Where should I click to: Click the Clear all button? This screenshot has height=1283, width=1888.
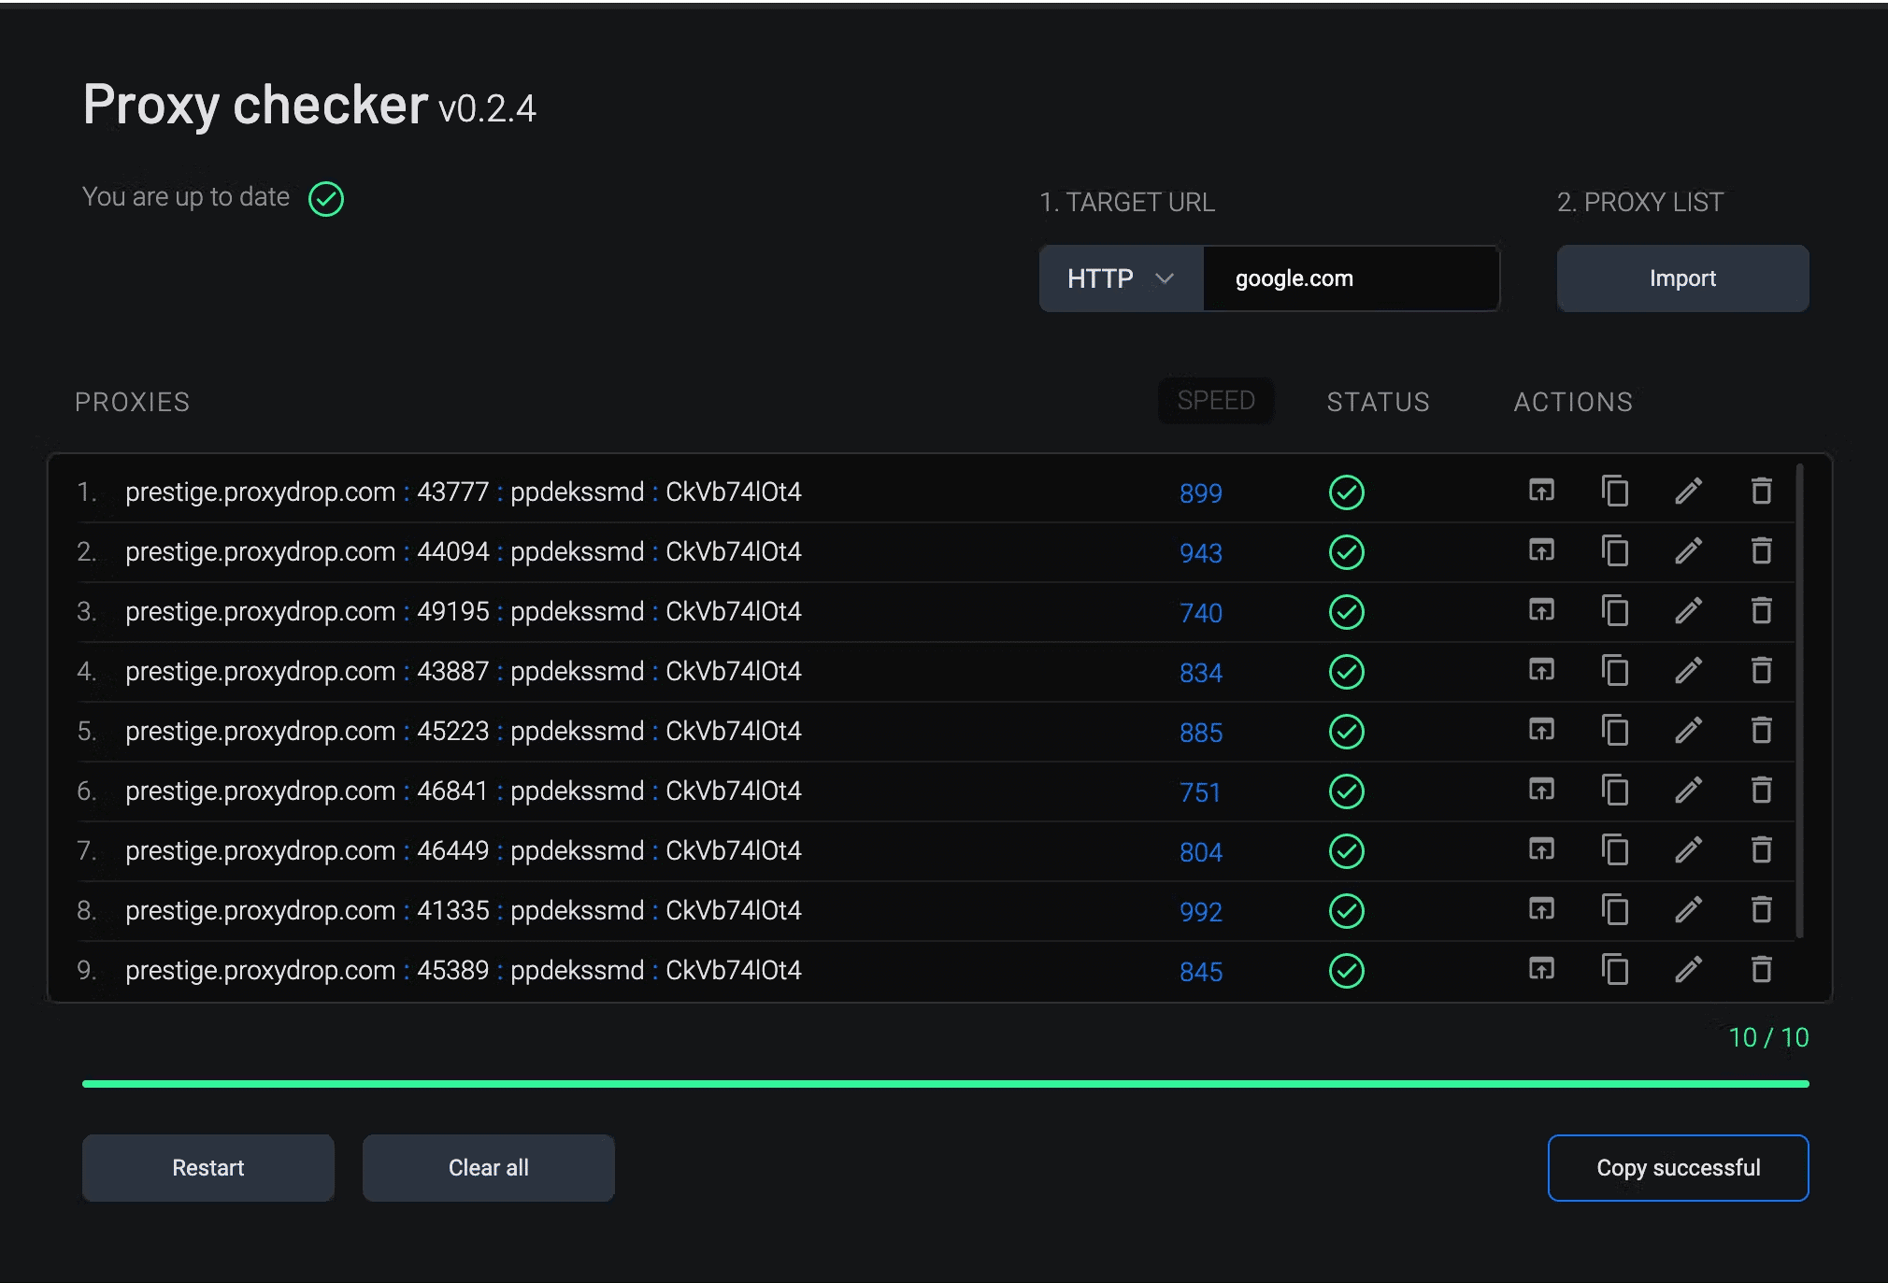(488, 1167)
